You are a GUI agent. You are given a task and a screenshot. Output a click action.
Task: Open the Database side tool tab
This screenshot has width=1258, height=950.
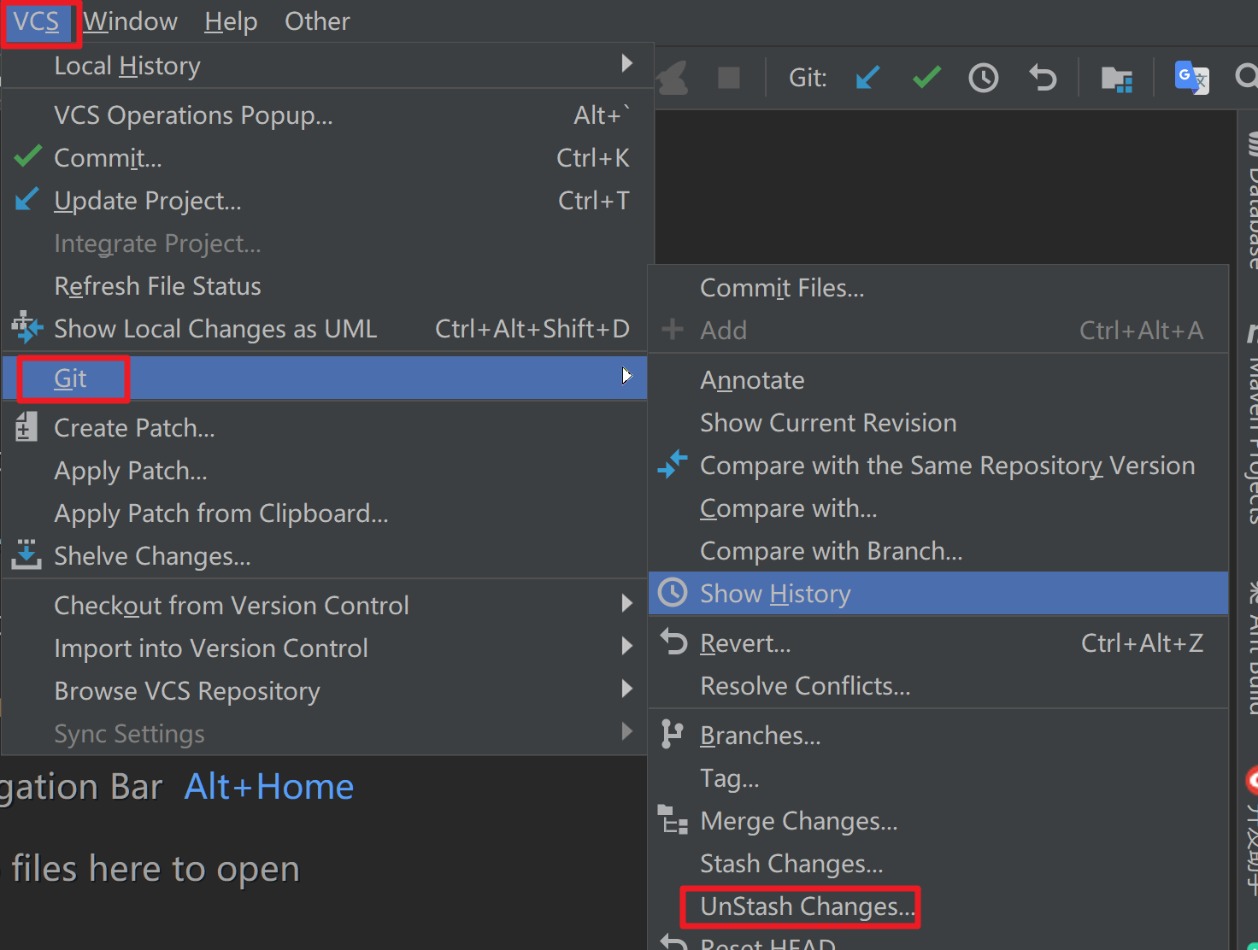click(1251, 201)
